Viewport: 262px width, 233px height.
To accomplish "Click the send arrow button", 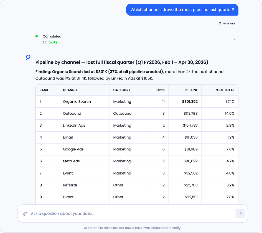I will tap(240, 214).
